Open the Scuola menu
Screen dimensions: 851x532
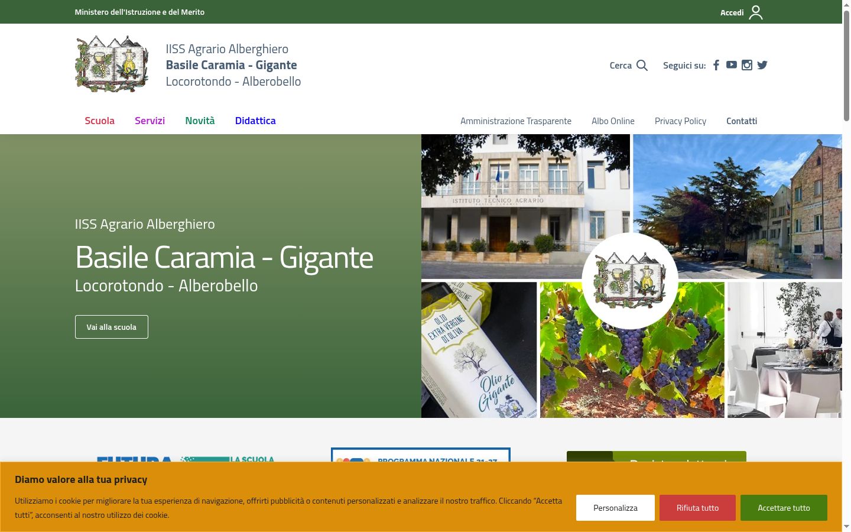click(x=99, y=121)
